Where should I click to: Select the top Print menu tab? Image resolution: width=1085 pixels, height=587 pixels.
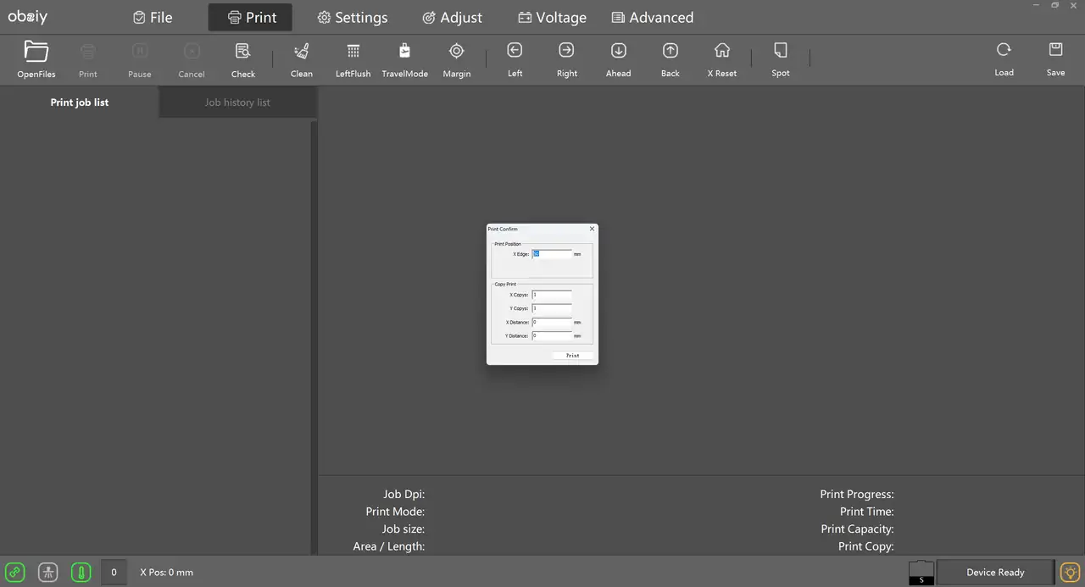251,17
